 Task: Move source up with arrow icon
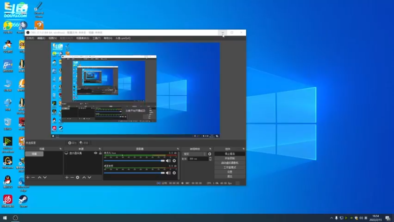pyautogui.click(x=84, y=178)
